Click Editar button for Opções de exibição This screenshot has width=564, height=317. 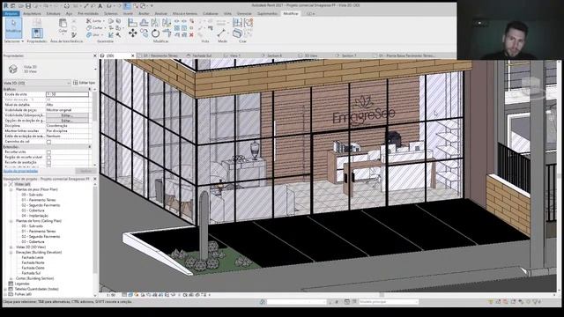pyautogui.click(x=67, y=121)
